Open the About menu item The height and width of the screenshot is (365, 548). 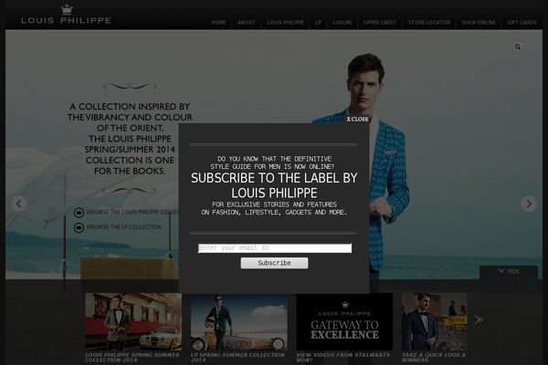click(247, 22)
